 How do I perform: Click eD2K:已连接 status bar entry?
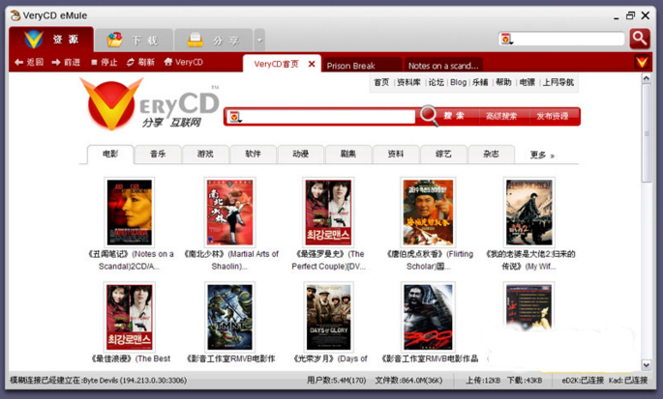[583, 381]
